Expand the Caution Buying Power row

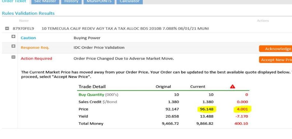tap(13, 37)
